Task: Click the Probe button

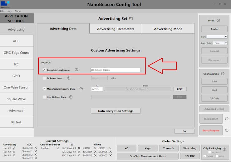Action: [x=214, y=29]
